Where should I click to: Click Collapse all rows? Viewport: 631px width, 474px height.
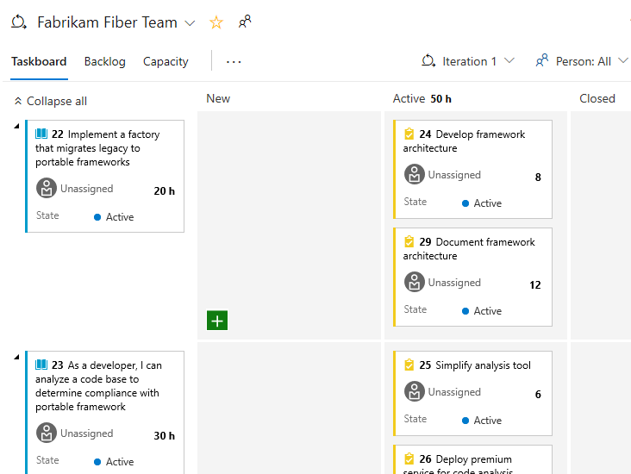coord(50,101)
